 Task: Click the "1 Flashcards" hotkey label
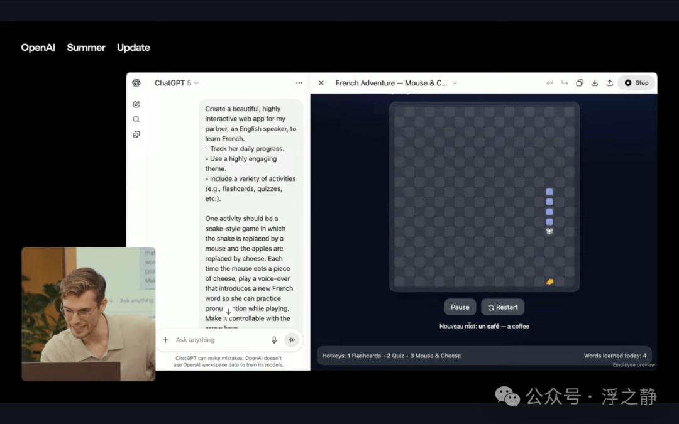(x=364, y=356)
